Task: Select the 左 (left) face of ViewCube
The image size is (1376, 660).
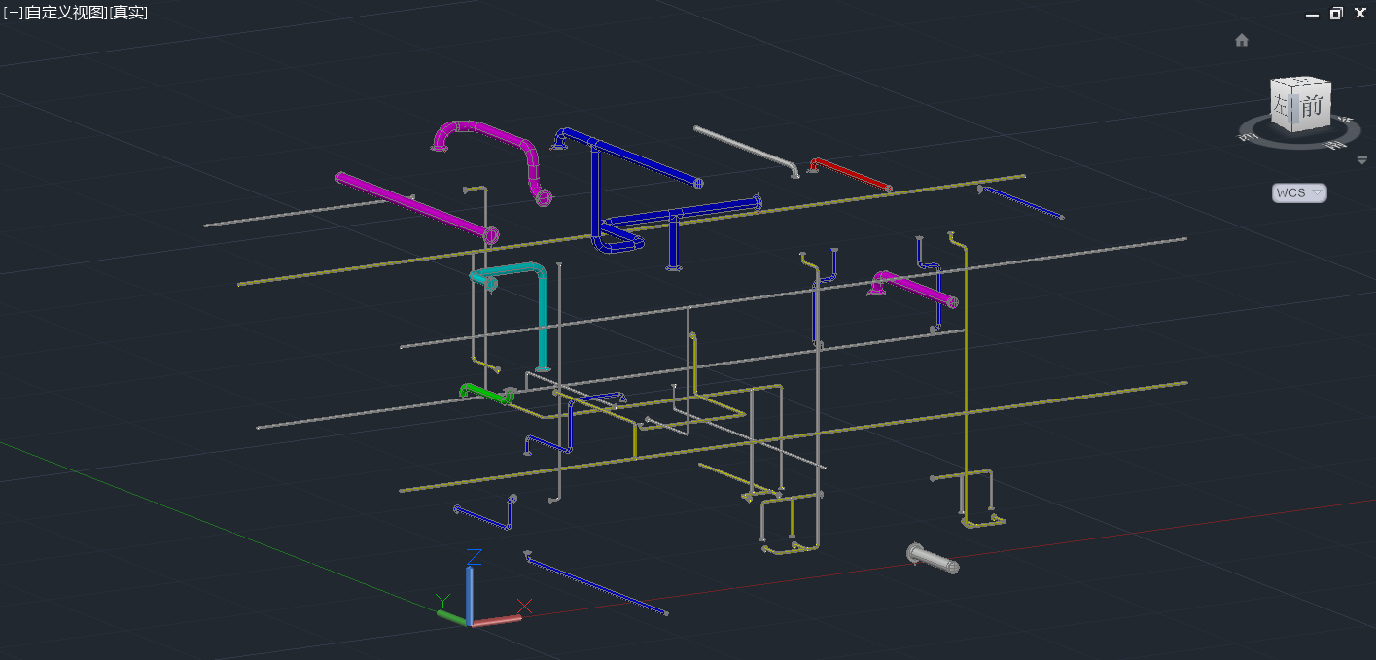Action: coord(1282,106)
